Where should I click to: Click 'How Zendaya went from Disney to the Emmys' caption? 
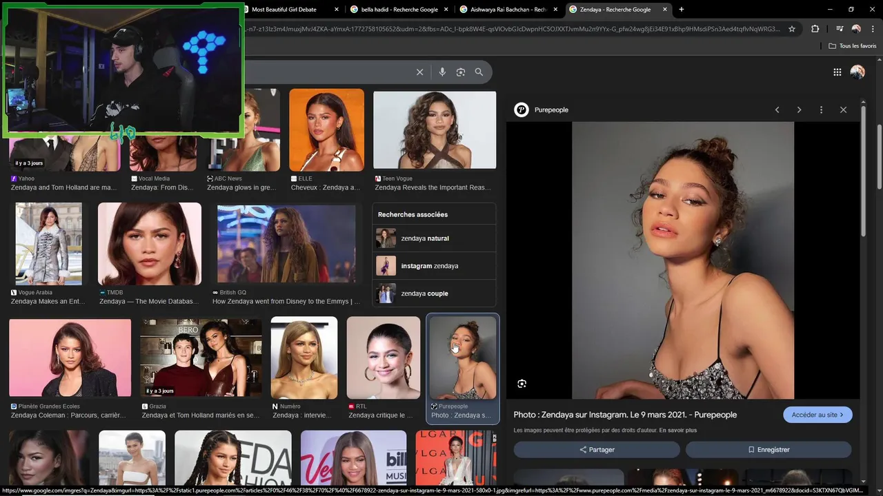pyautogui.click(x=286, y=301)
